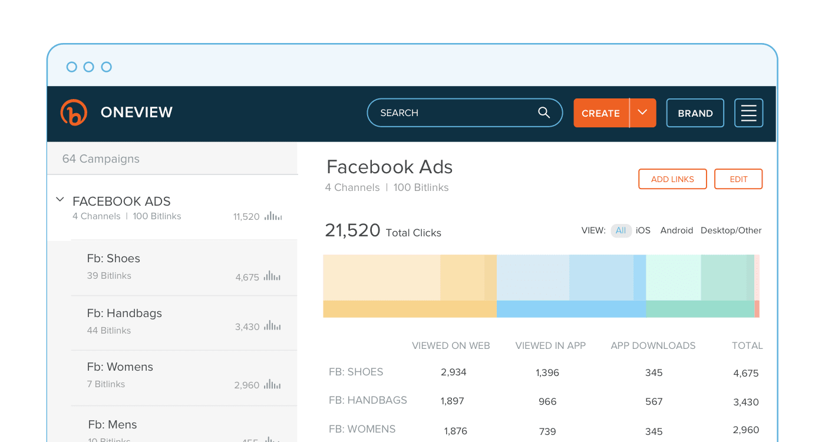The image size is (825, 442).
Task: Click the FB: WOMENS table row label
Action: [x=362, y=429]
